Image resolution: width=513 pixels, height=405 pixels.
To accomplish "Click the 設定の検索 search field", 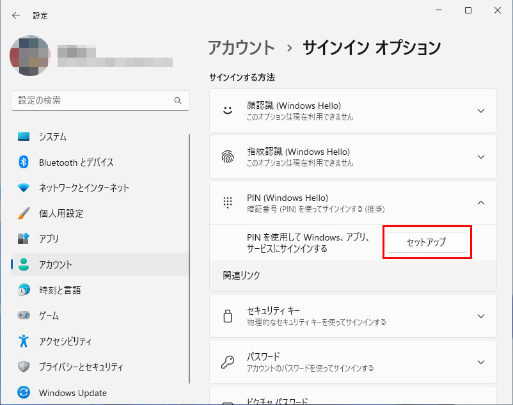I will click(x=100, y=100).
